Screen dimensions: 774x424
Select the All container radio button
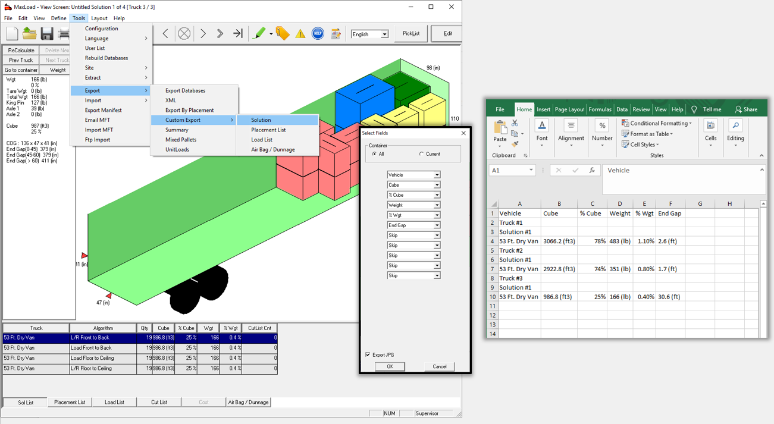pos(374,154)
